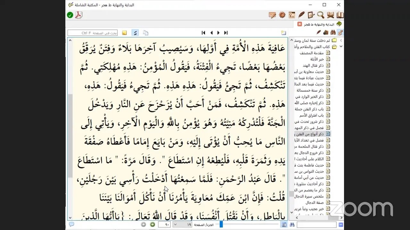Open the PDF export icon
This screenshot has height=230, width=410.
(79, 15)
